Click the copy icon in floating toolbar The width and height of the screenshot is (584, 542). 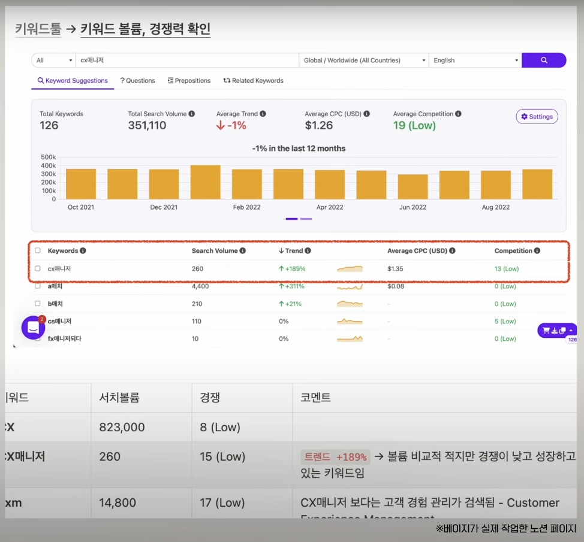[x=563, y=331]
